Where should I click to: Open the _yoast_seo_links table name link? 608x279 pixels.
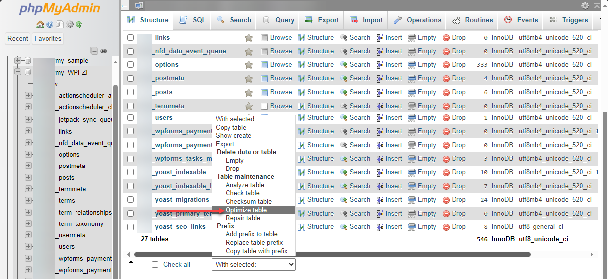[x=179, y=227]
